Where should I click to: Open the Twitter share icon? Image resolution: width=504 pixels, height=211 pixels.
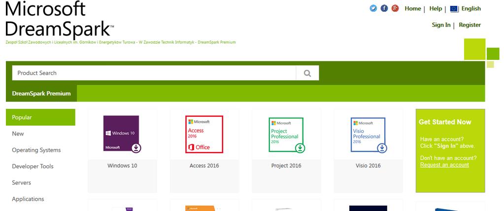click(373, 8)
